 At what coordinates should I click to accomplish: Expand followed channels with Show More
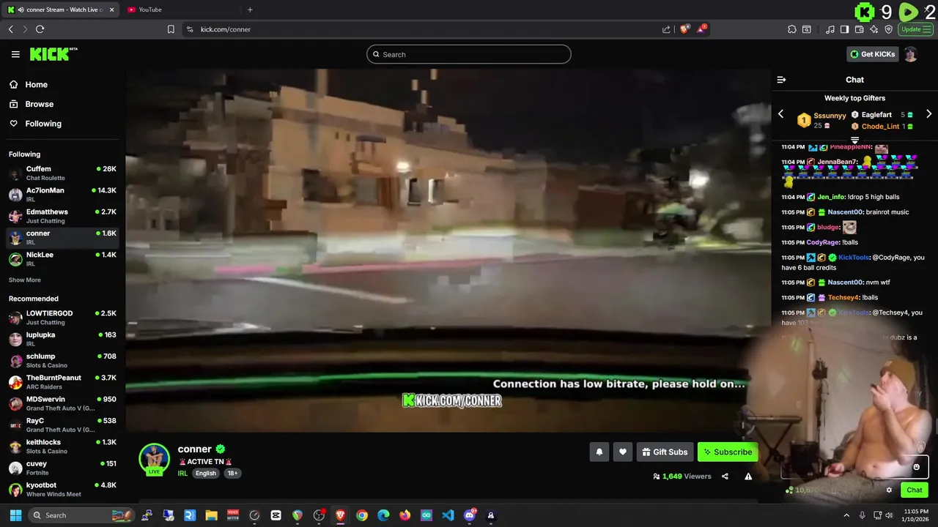pyautogui.click(x=25, y=280)
